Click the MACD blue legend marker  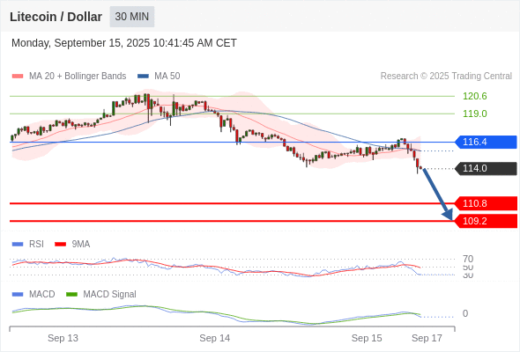point(18,295)
